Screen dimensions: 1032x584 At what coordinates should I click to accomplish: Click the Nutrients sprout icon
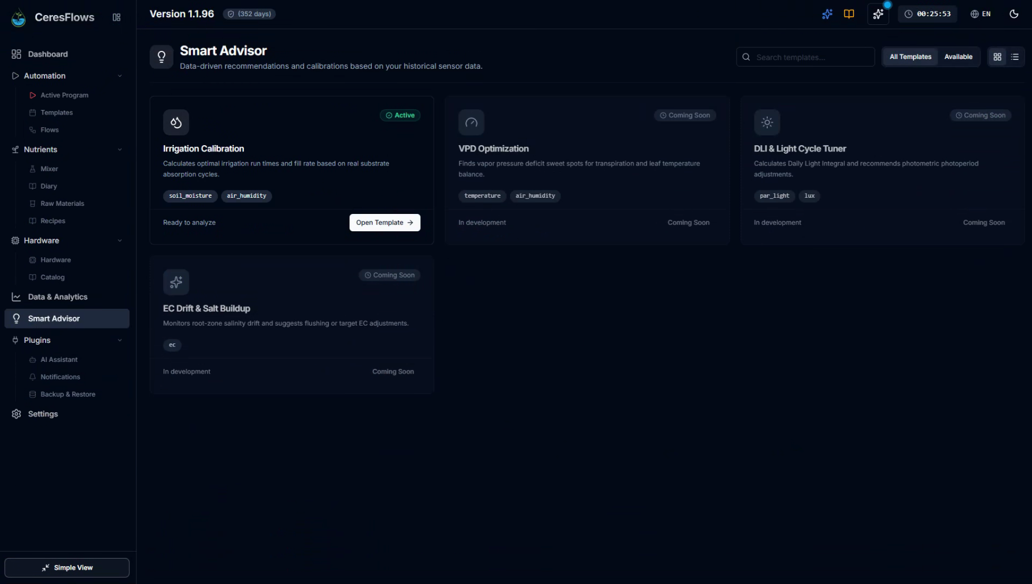tap(15, 149)
